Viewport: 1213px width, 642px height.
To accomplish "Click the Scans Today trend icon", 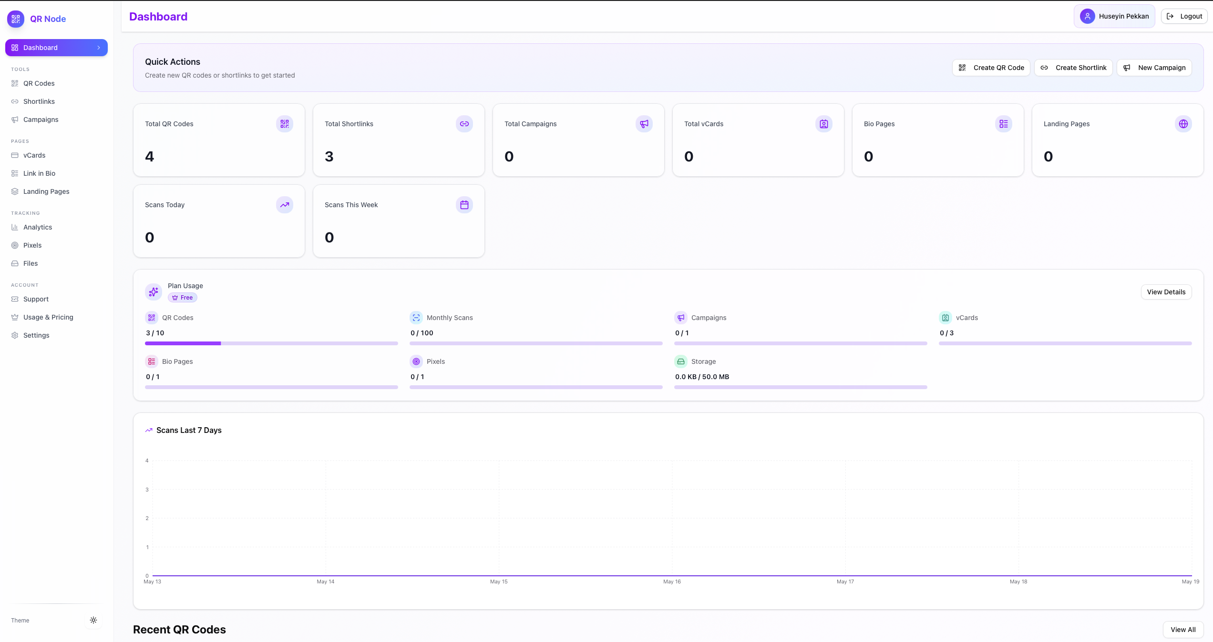I will [285, 205].
